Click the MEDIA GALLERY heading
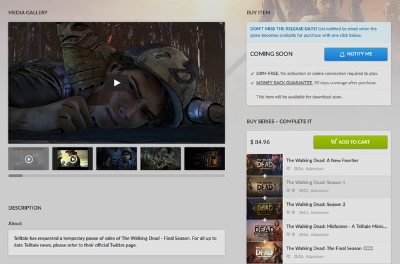 tap(27, 12)
